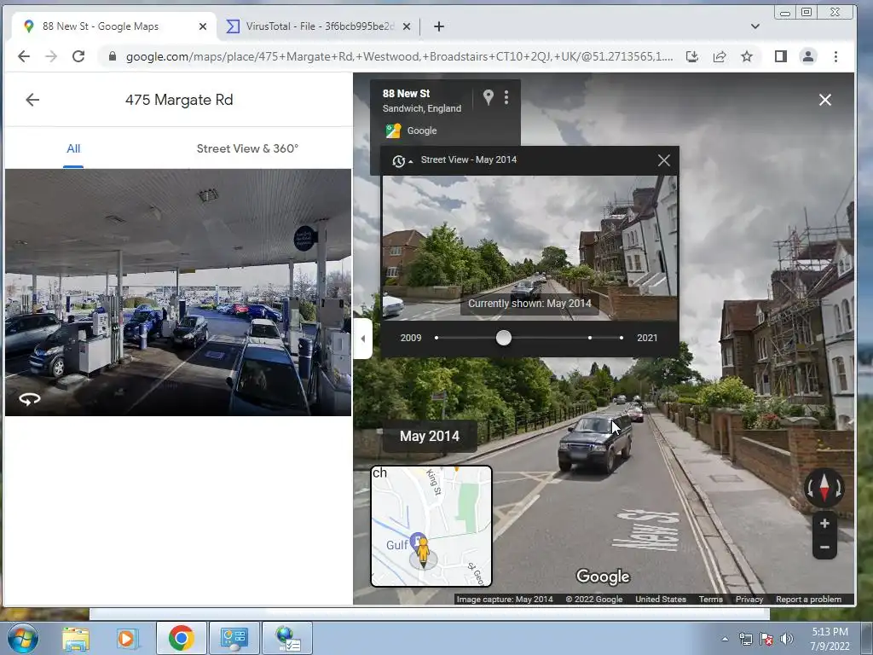The image size is (873, 655).
Task: Select the 88 New St - Google Maps tab
Action: tap(114, 26)
